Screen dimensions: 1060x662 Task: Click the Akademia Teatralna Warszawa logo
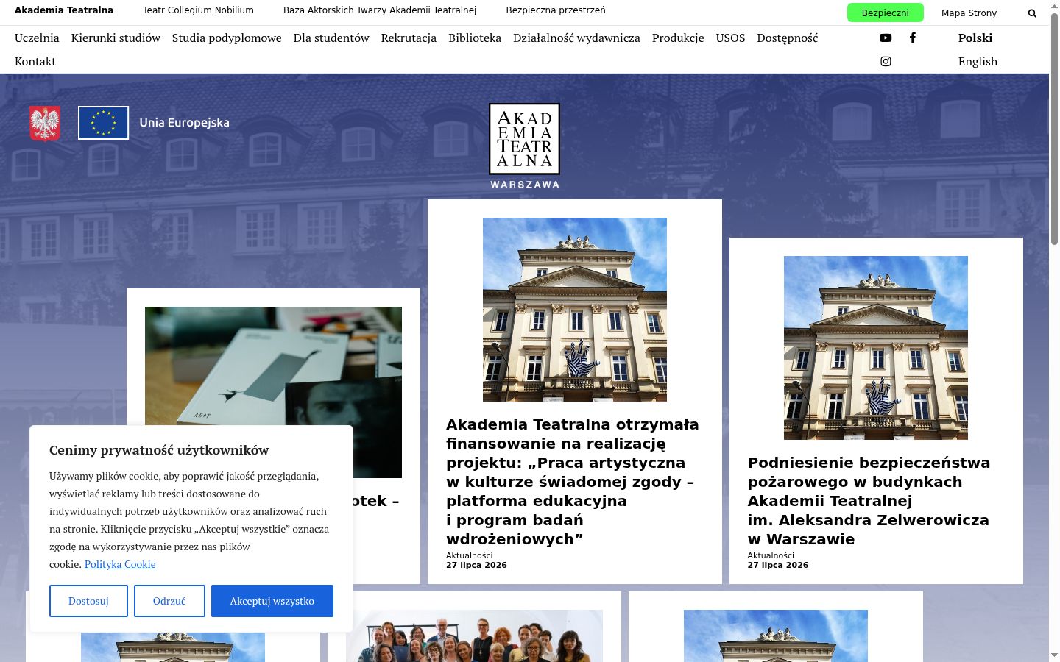(x=525, y=146)
